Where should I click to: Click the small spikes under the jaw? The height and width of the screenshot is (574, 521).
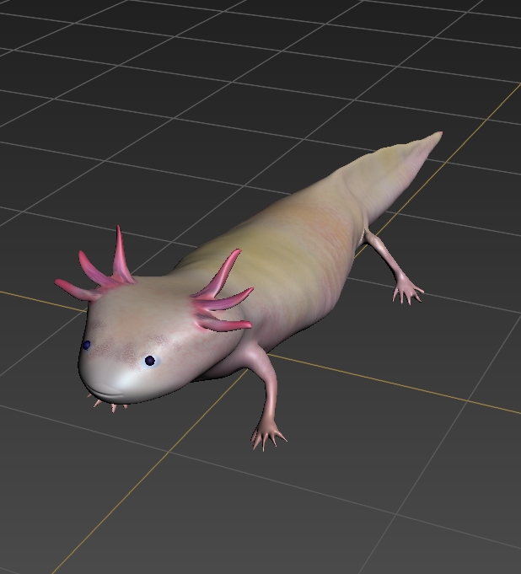pyautogui.click(x=110, y=406)
